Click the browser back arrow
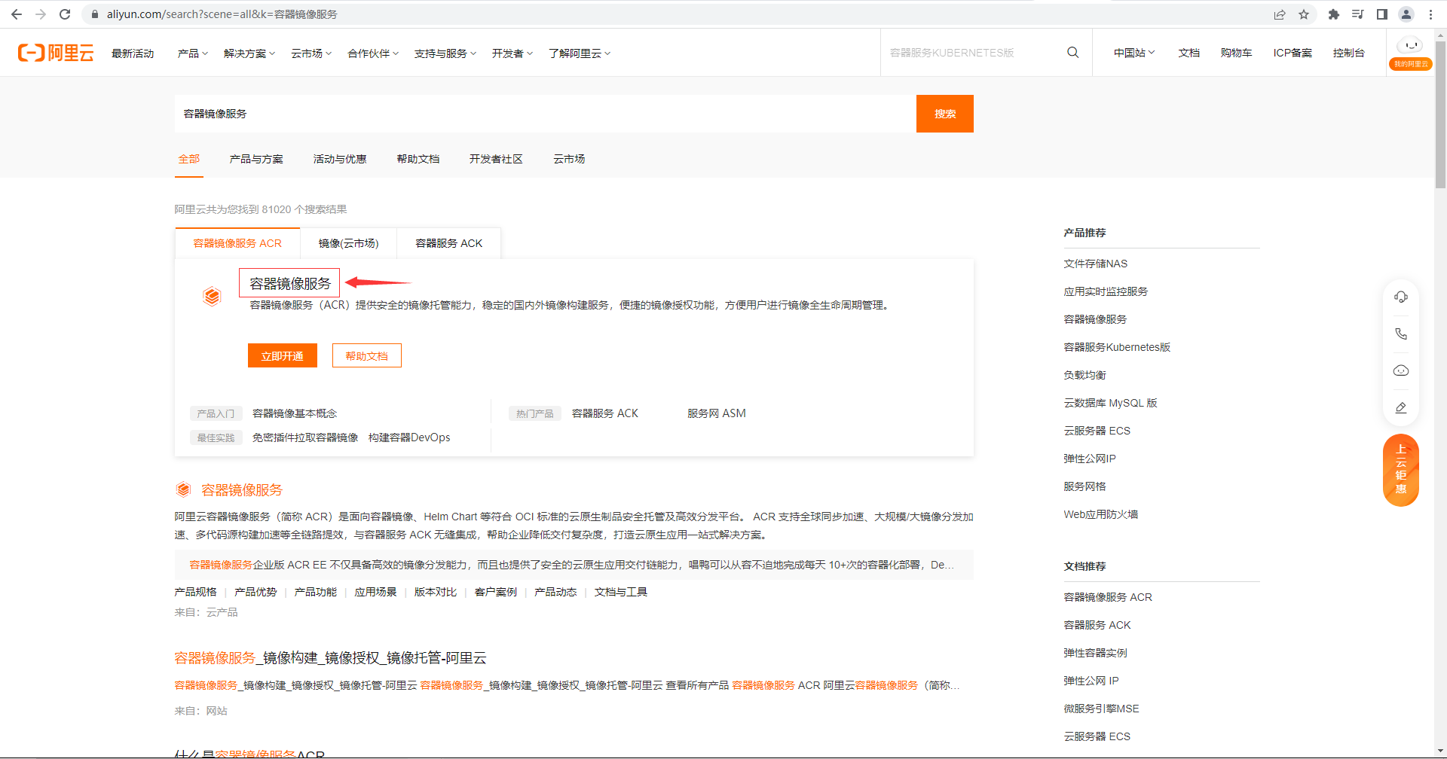Viewport: 1447px width, 759px height. (17, 14)
